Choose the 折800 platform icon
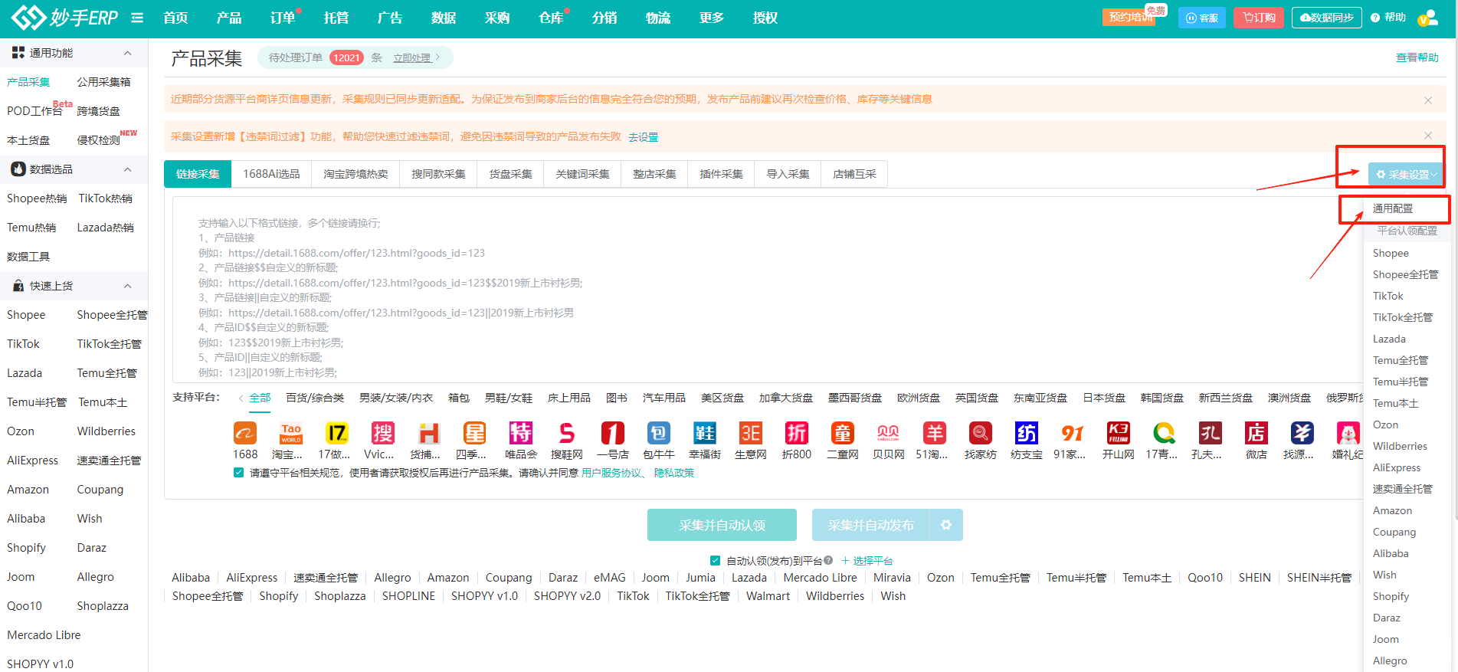This screenshot has height=672, width=1458. (797, 434)
